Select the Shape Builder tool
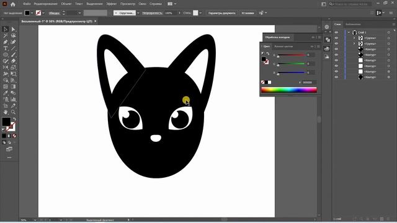The width and height of the screenshot is (397, 223). tap(6, 80)
